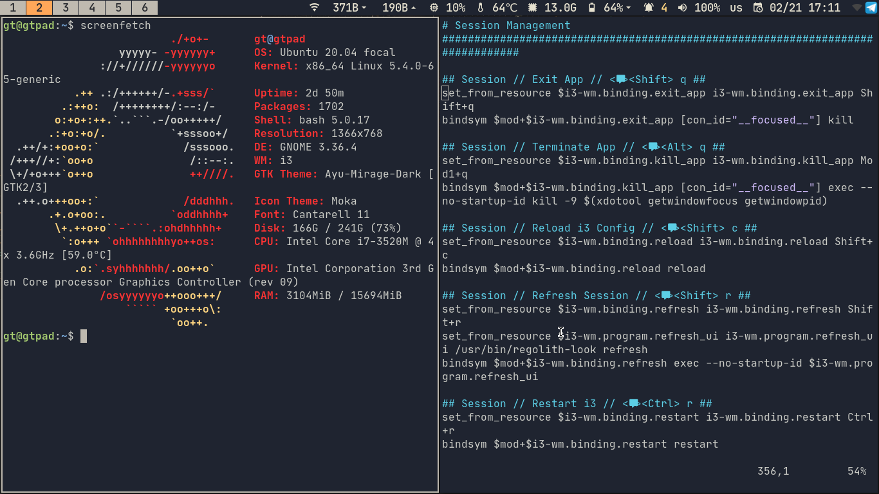Viewport: 879px width, 494px height.
Task: Click 'Disk: 166G / 241G (73%)' line
Action: (x=328, y=228)
